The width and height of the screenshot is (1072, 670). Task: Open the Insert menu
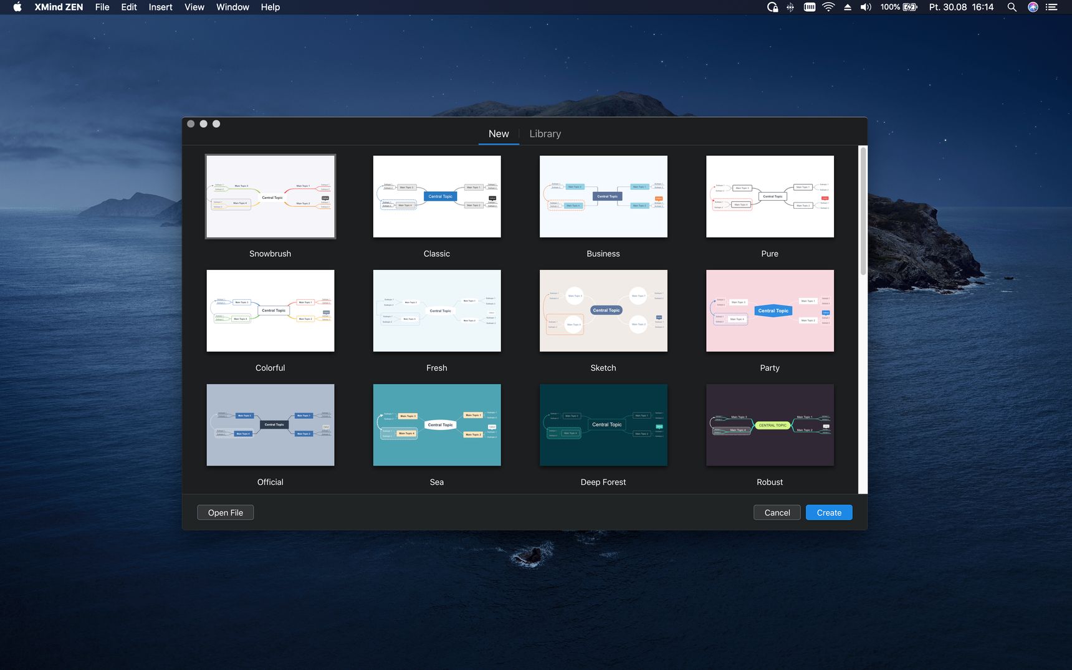pos(160,7)
